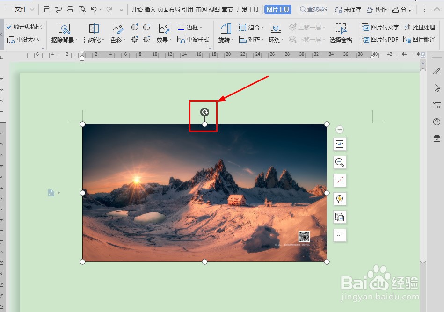This screenshot has height=312, width=444.
Task: Toggle Lock Aspect Ratio (锁定纵横比) checkbox
Action: tap(9, 27)
